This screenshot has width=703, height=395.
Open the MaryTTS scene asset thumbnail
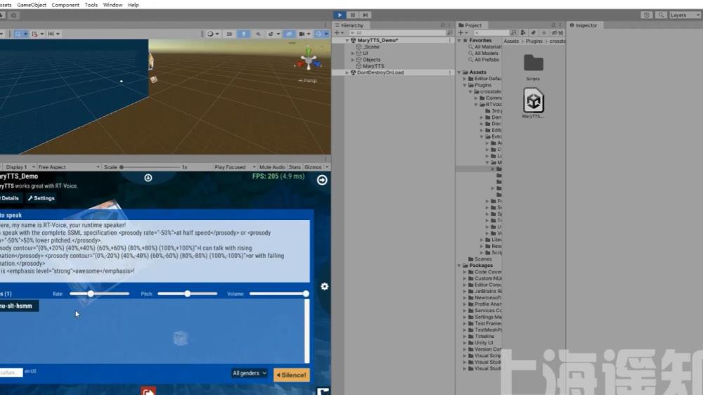[x=534, y=102]
